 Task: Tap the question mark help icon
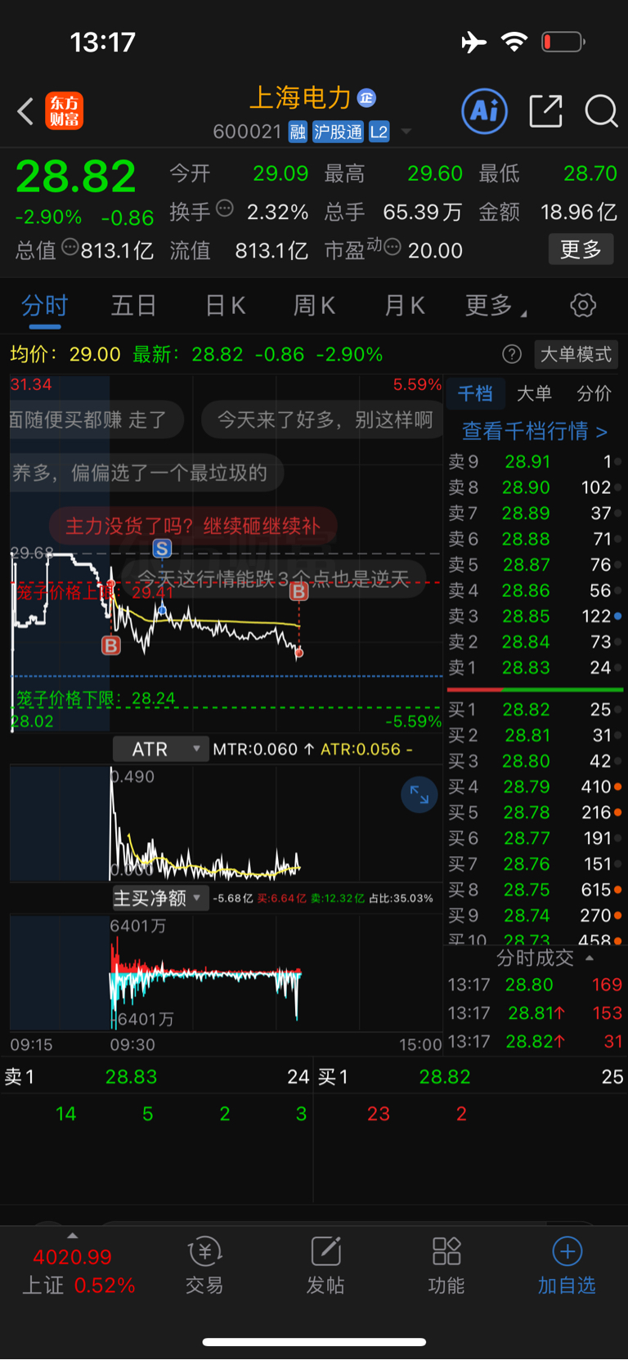512,354
